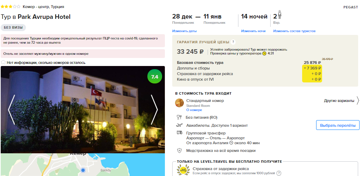This screenshot has width=362, height=176.
Task: Click the flight delay insurance question mark
Action: [x=279, y=173]
